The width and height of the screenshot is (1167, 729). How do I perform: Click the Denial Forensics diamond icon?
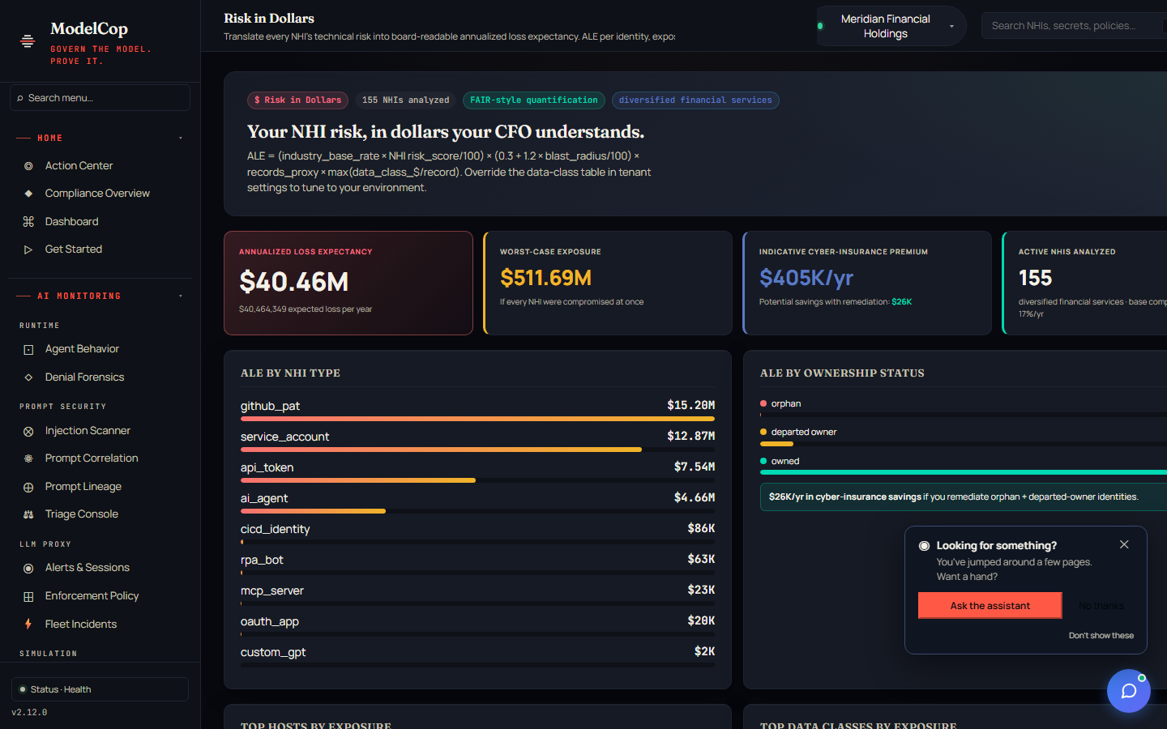28,377
